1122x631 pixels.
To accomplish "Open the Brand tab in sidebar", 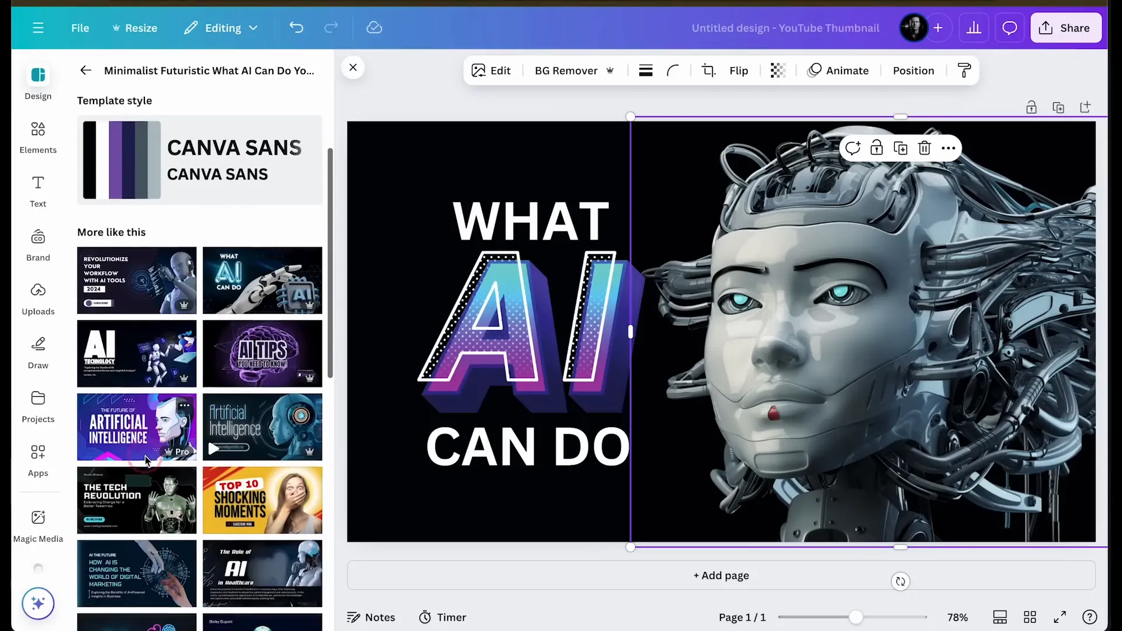I will (x=38, y=245).
